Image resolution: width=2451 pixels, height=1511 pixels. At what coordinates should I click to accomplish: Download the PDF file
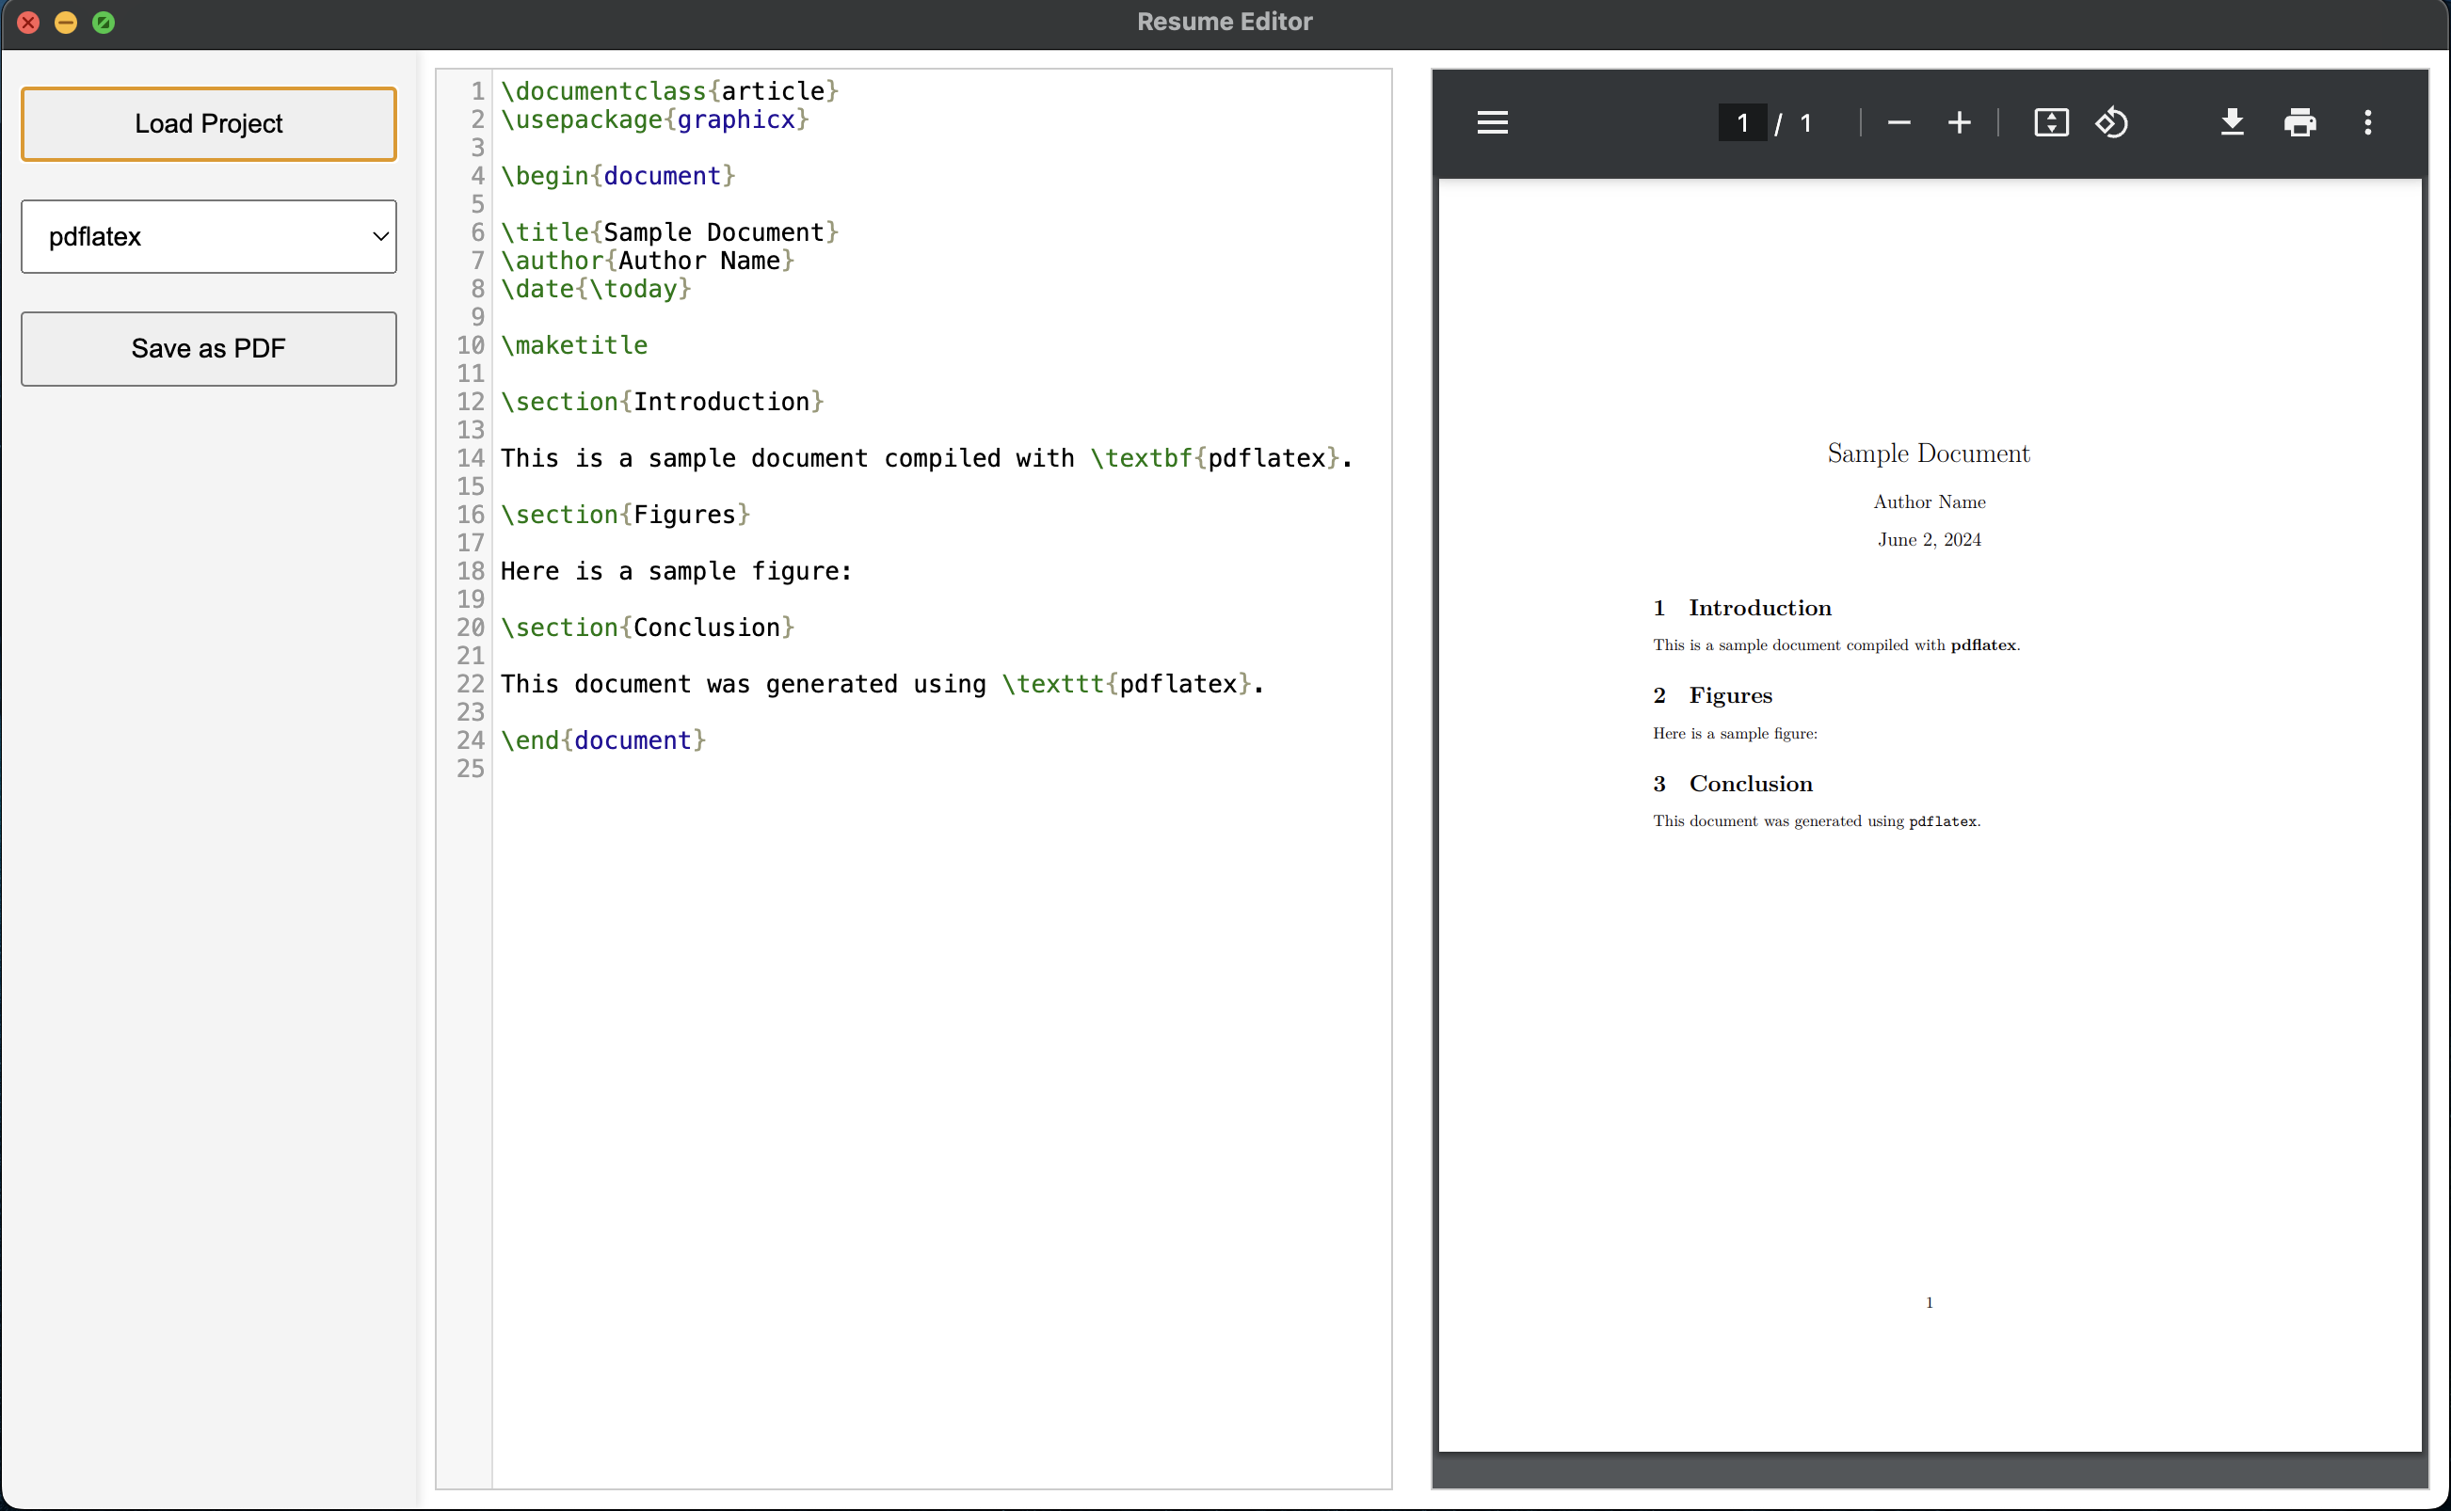click(2232, 123)
